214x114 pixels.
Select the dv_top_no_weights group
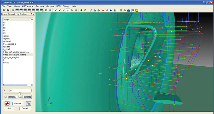(x=18, y=57)
